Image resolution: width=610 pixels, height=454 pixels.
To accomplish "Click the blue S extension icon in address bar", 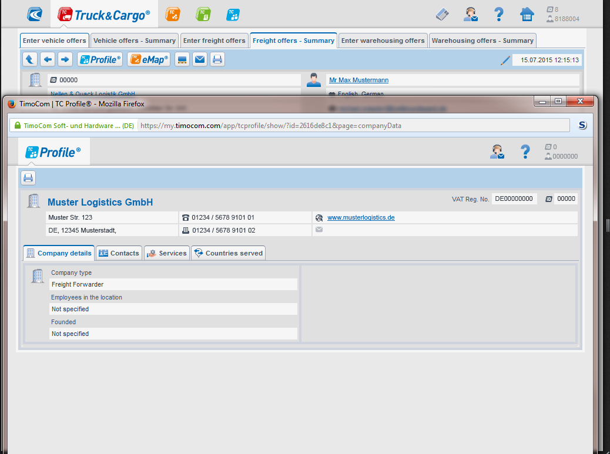I will [582, 125].
